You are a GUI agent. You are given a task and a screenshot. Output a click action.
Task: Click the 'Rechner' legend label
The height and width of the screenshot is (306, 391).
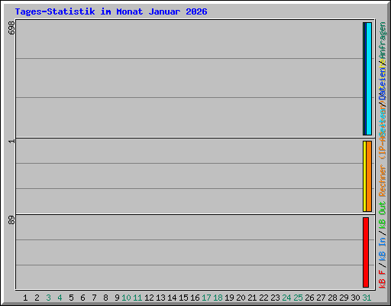pyautogui.click(x=383, y=181)
